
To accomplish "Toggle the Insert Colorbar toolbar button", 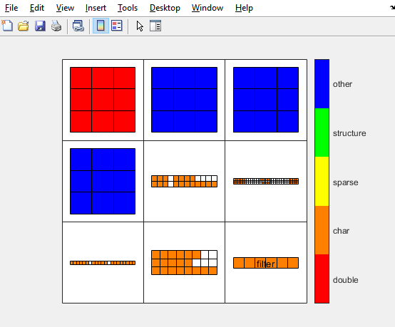I will (101, 26).
